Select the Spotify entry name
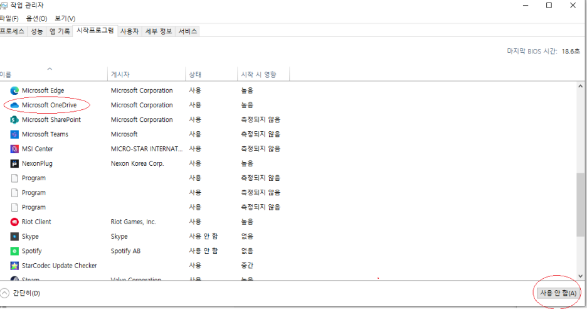587x309 pixels. (31, 251)
